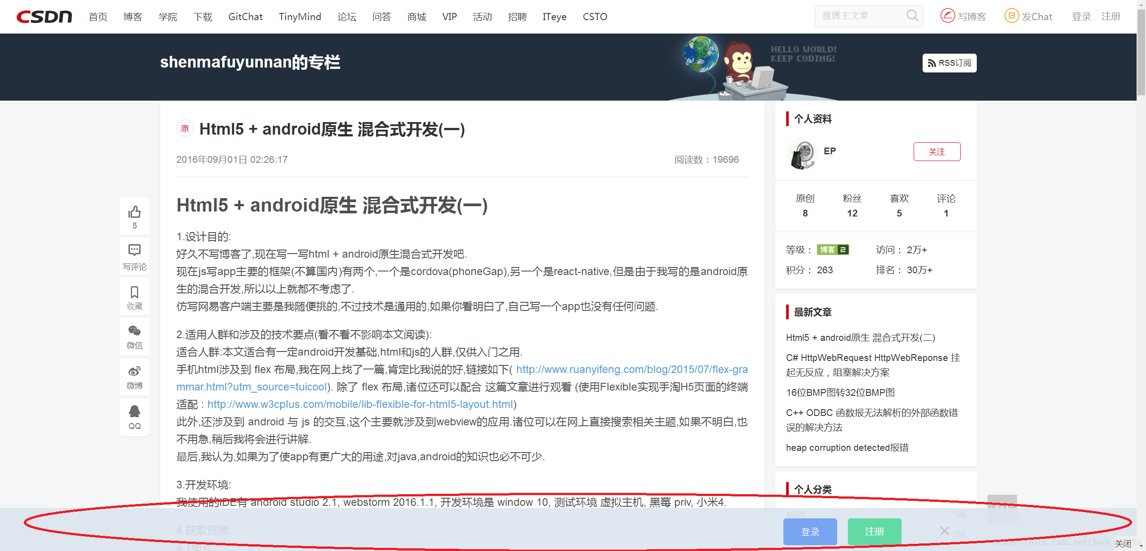Click the blue 登录 button in banner

click(810, 531)
